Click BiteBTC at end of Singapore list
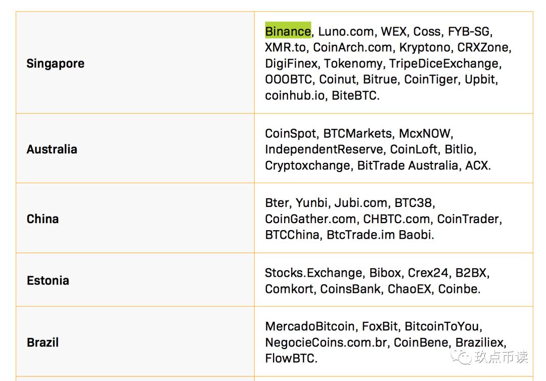The width and height of the screenshot is (546, 381). tap(354, 96)
